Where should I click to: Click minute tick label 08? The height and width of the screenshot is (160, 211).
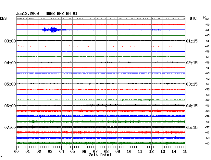coord(106,151)
